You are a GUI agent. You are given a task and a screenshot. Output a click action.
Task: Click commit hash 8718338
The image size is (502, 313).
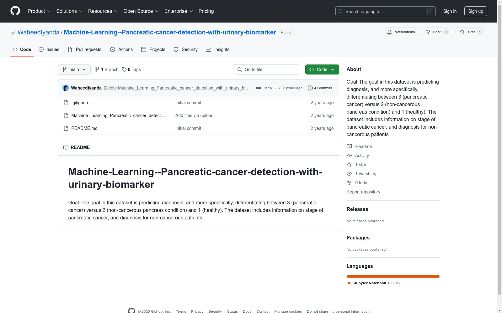(x=272, y=88)
